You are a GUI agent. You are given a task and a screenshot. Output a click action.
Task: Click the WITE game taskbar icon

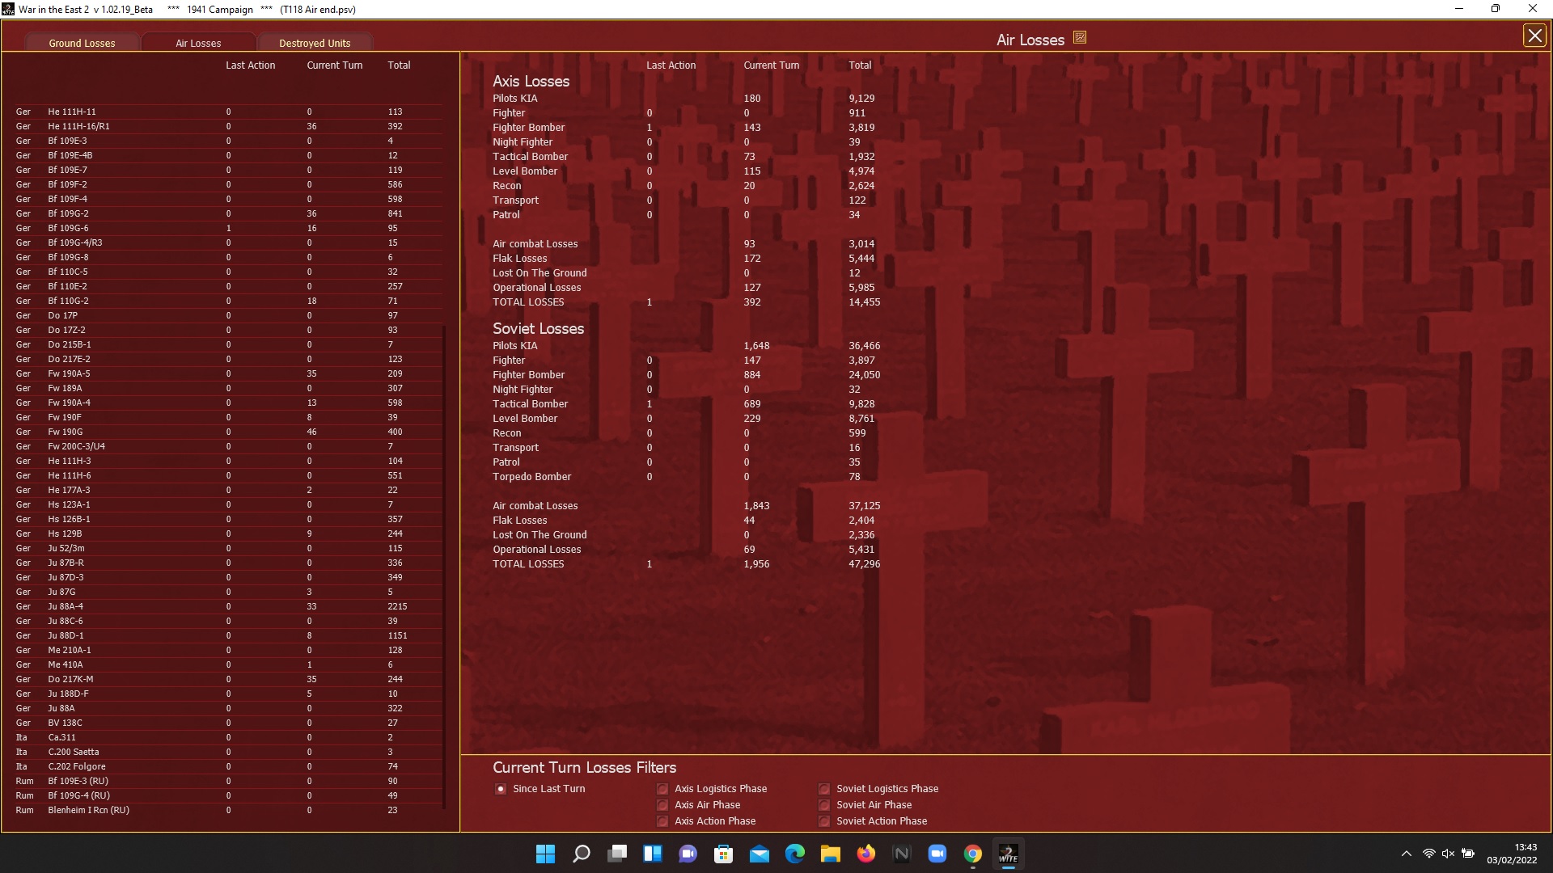point(1008,854)
